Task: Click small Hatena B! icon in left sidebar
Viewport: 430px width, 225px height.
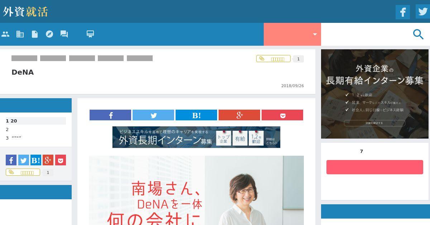Action: (x=36, y=160)
